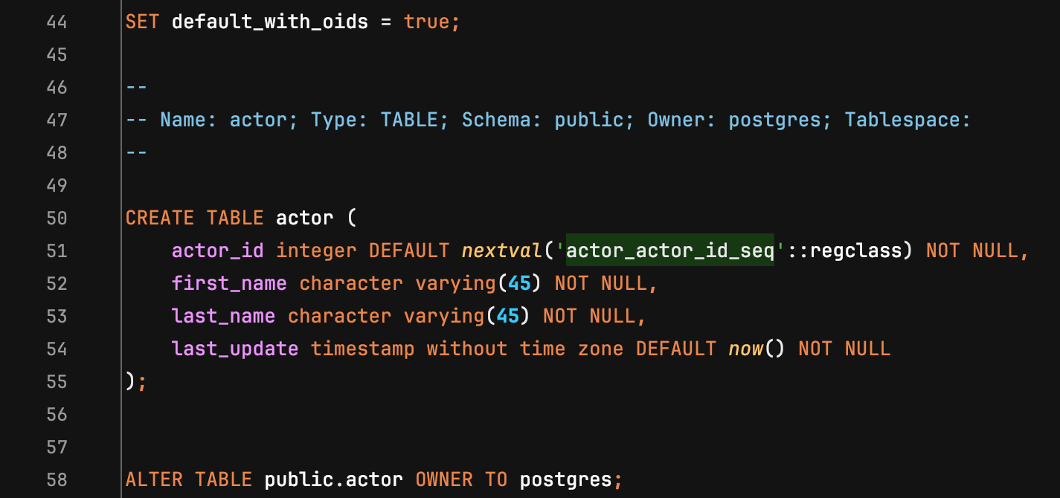Click the highlighted 'actor_actor_id_seq' string
The image size is (1060, 498).
pos(670,250)
